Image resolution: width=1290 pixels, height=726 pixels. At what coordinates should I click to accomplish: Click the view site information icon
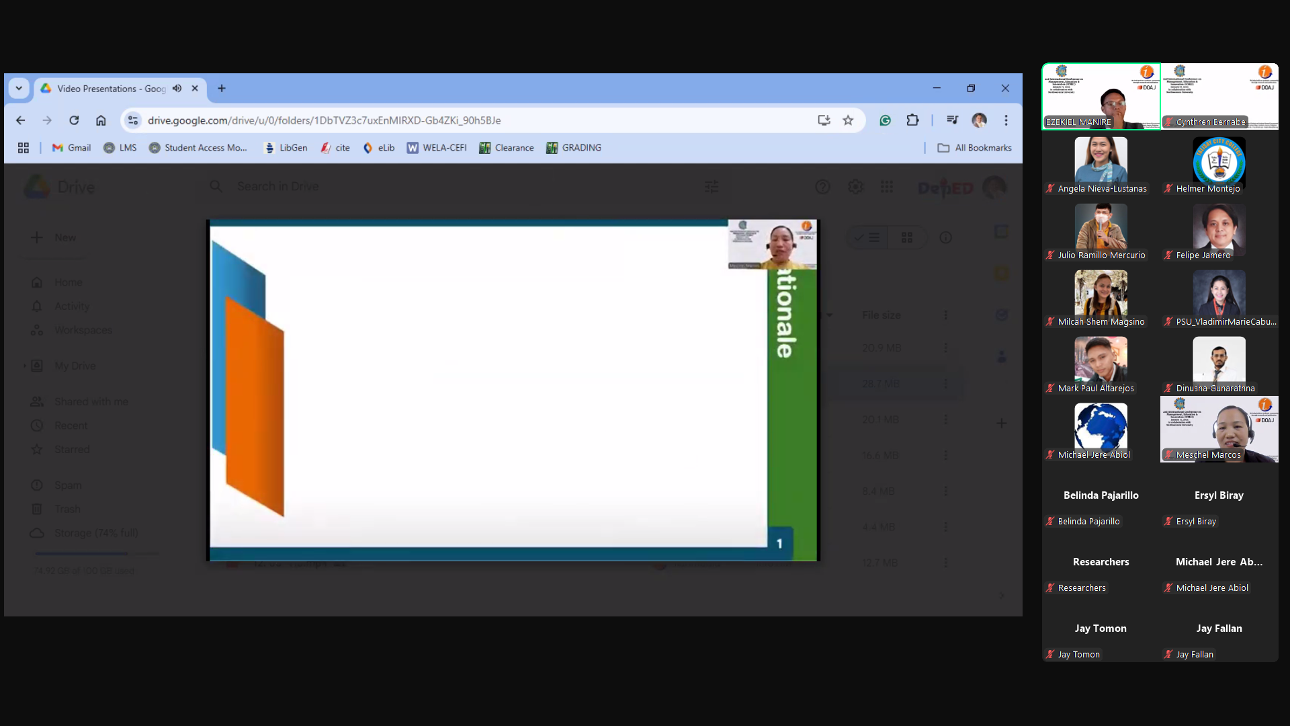point(133,120)
